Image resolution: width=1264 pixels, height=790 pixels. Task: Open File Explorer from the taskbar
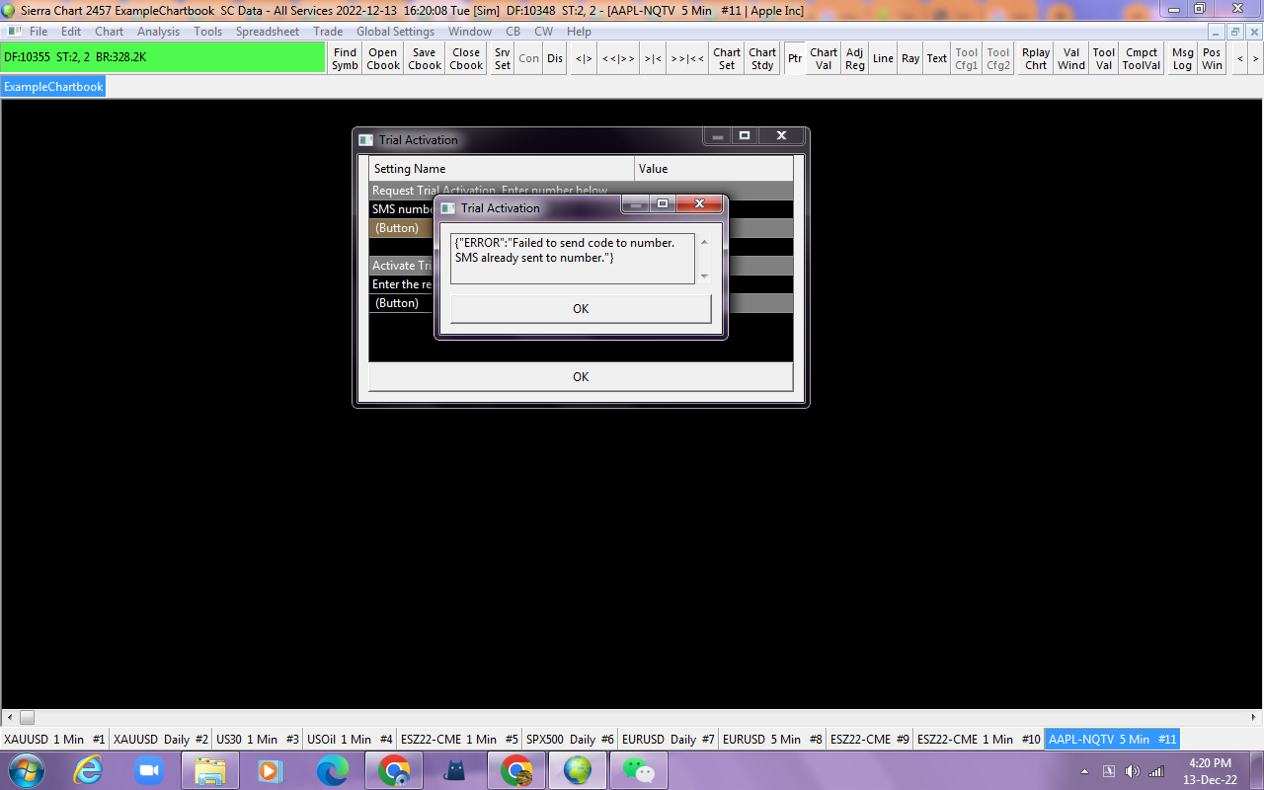point(210,770)
